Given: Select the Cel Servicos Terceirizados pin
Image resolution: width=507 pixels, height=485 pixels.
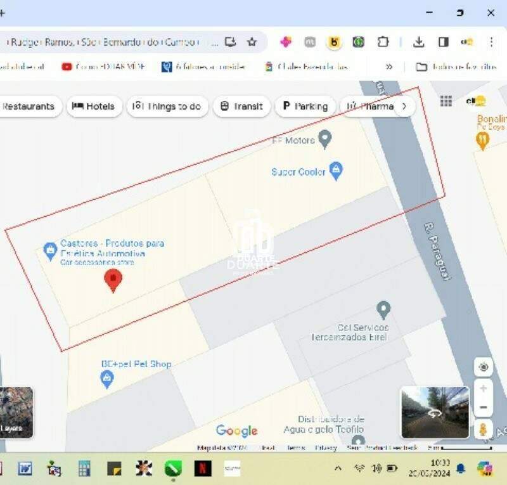Looking at the screenshot, I should pos(383,310).
